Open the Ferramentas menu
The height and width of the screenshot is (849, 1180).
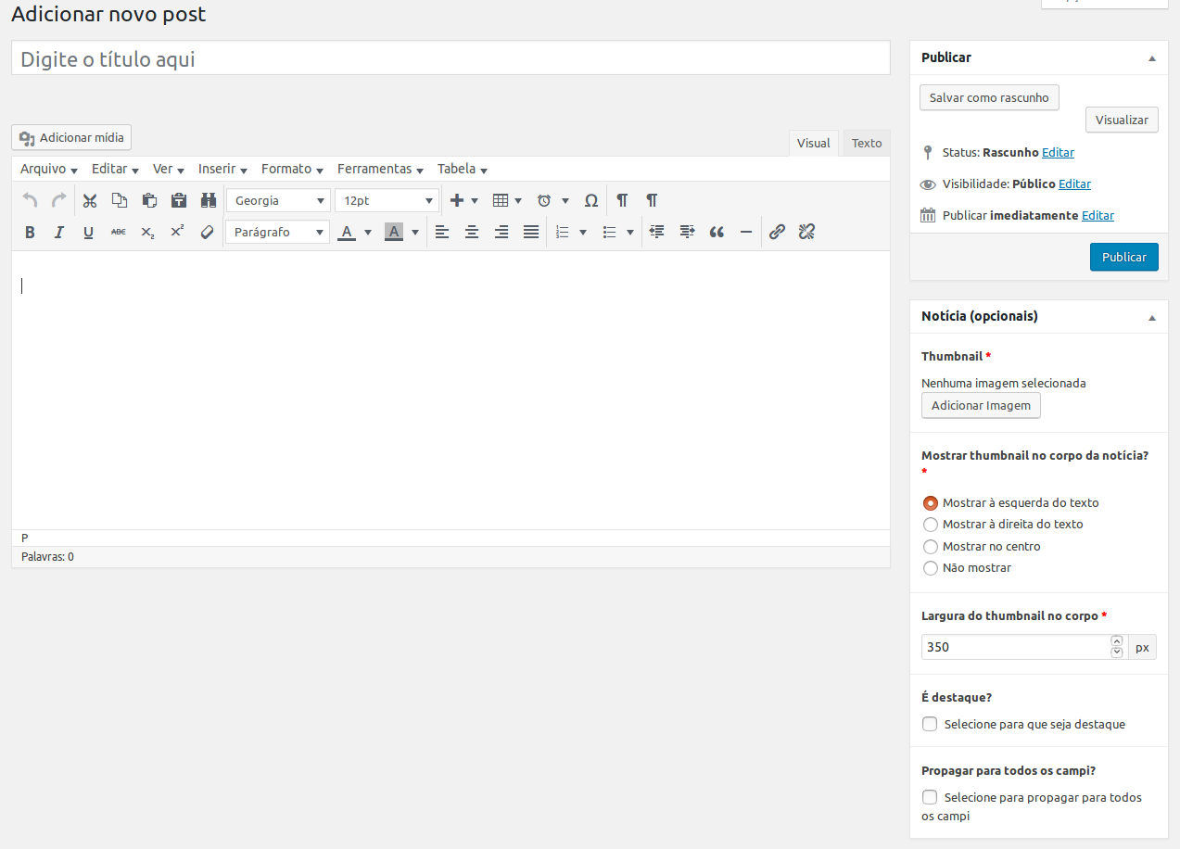pyautogui.click(x=380, y=169)
